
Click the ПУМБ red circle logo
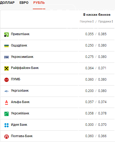7,80
